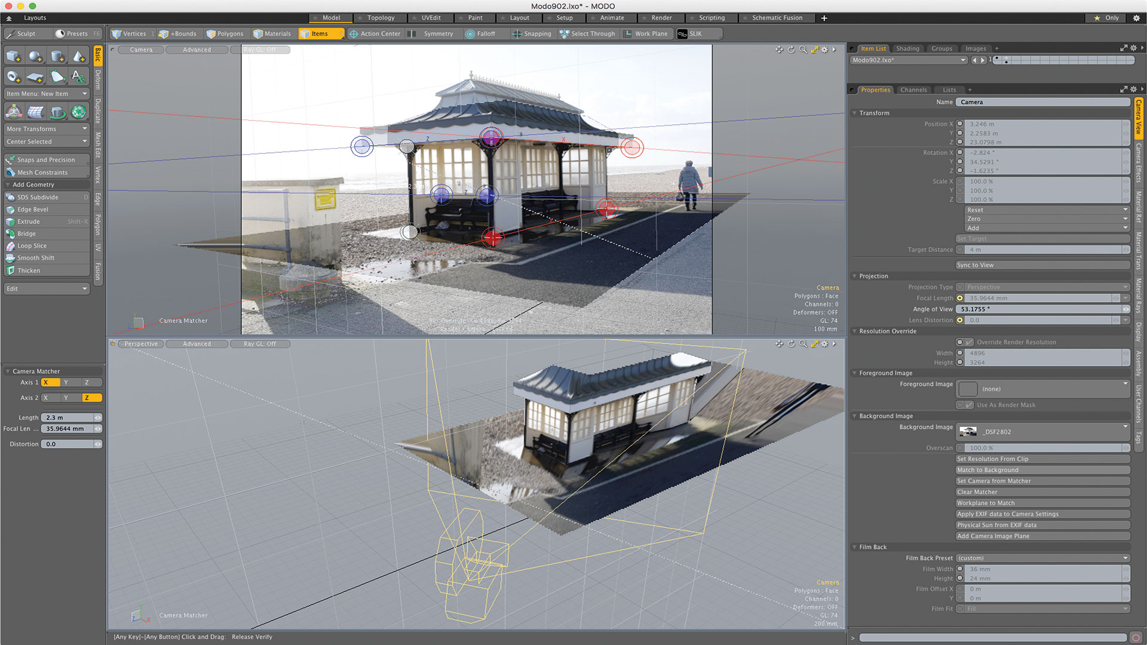Maximize Camera viewport with yellow arrow icon
The image size is (1147, 645).
(x=814, y=50)
